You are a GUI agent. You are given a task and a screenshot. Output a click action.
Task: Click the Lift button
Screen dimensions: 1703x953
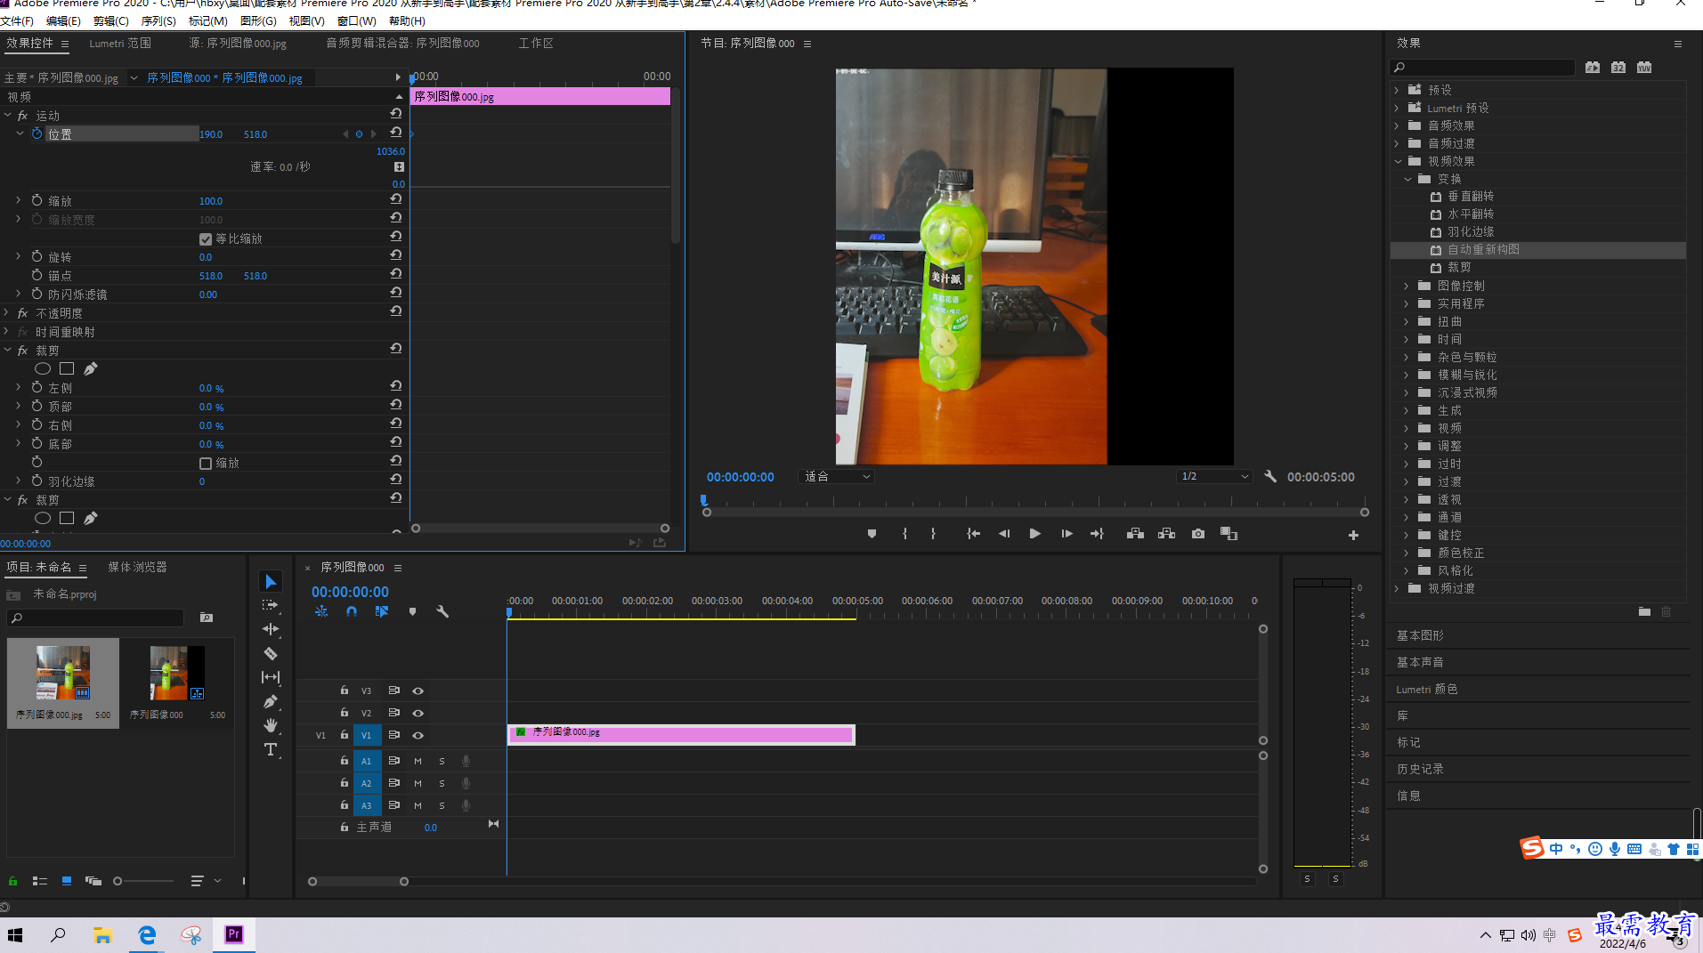(x=1135, y=534)
